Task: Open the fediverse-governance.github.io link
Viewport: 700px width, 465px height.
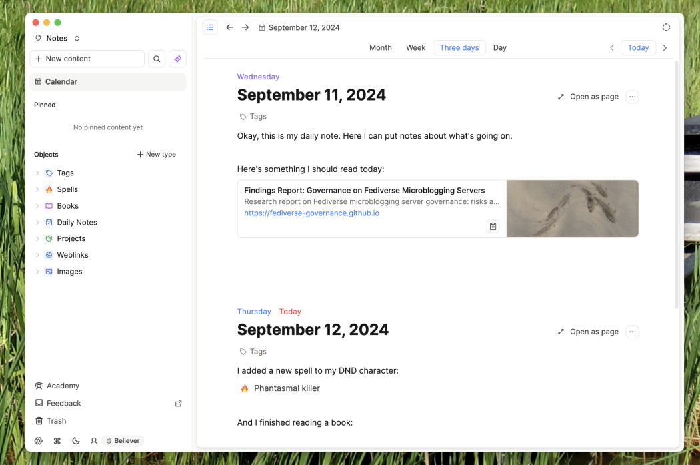Action: (311, 213)
